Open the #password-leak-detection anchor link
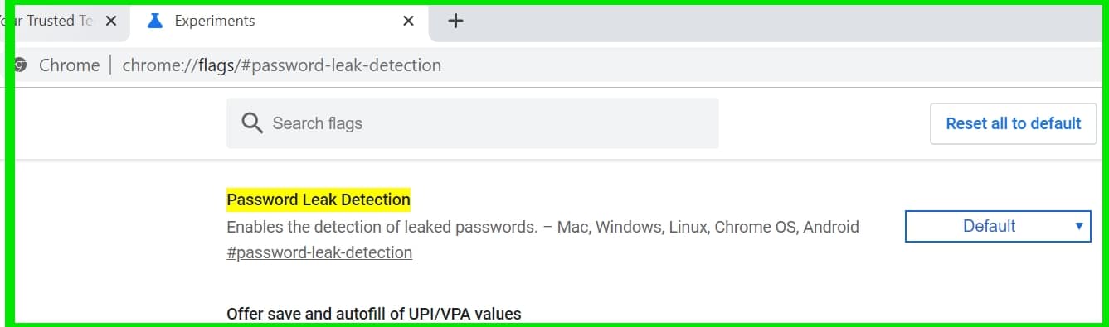This screenshot has width=1109, height=327. [319, 252]
